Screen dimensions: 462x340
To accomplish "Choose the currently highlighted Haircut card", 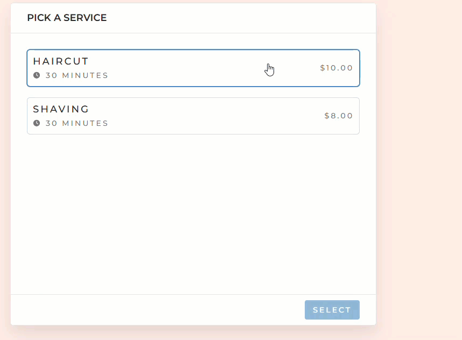I will point(193,68).
